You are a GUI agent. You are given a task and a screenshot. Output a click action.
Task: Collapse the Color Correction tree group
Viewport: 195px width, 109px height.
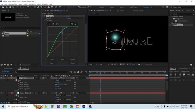(x=170, y=23)
